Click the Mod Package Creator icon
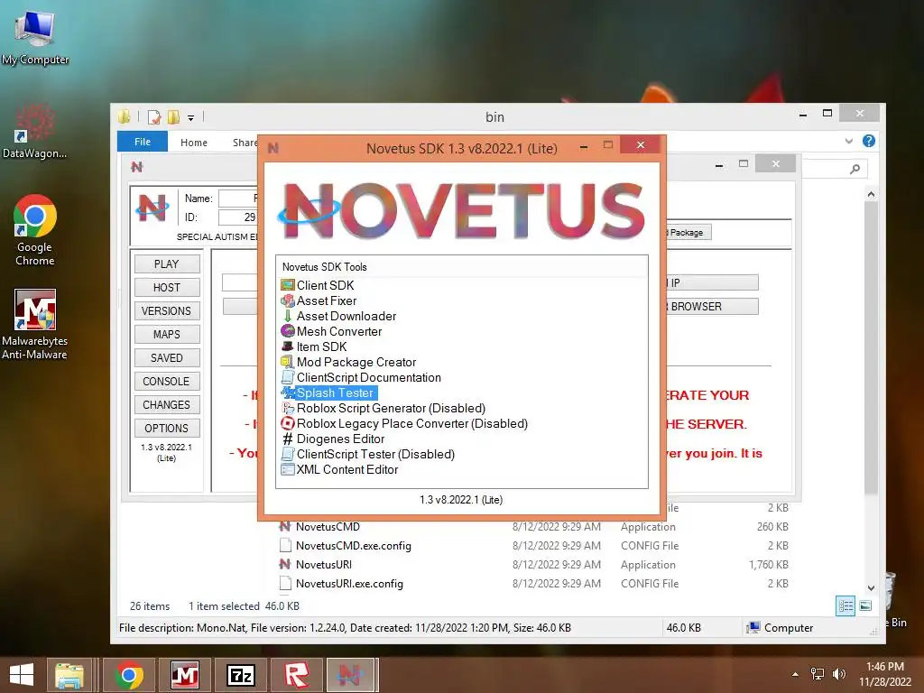Viewport: 924px width, 693px height. coord(288,362)
